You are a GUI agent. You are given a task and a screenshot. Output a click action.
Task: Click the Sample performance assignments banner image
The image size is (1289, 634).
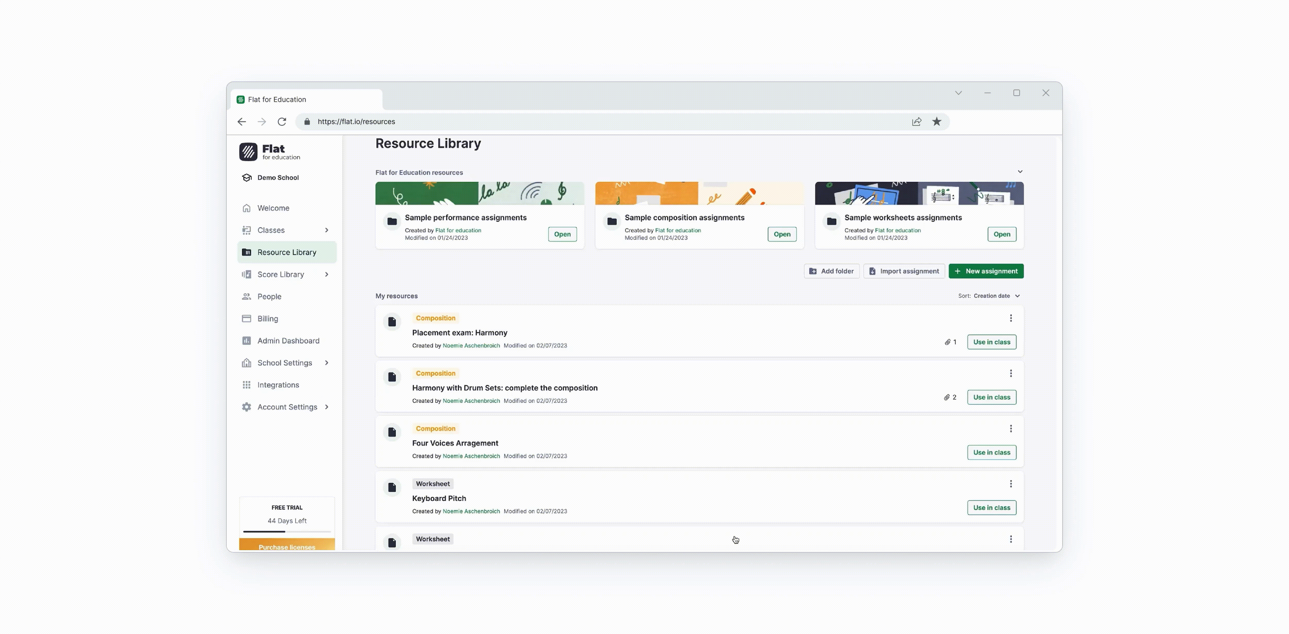[x=480, y=193]
